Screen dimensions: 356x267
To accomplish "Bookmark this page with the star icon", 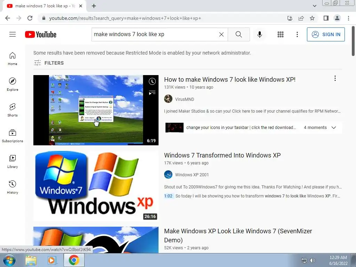I will 312,18.
